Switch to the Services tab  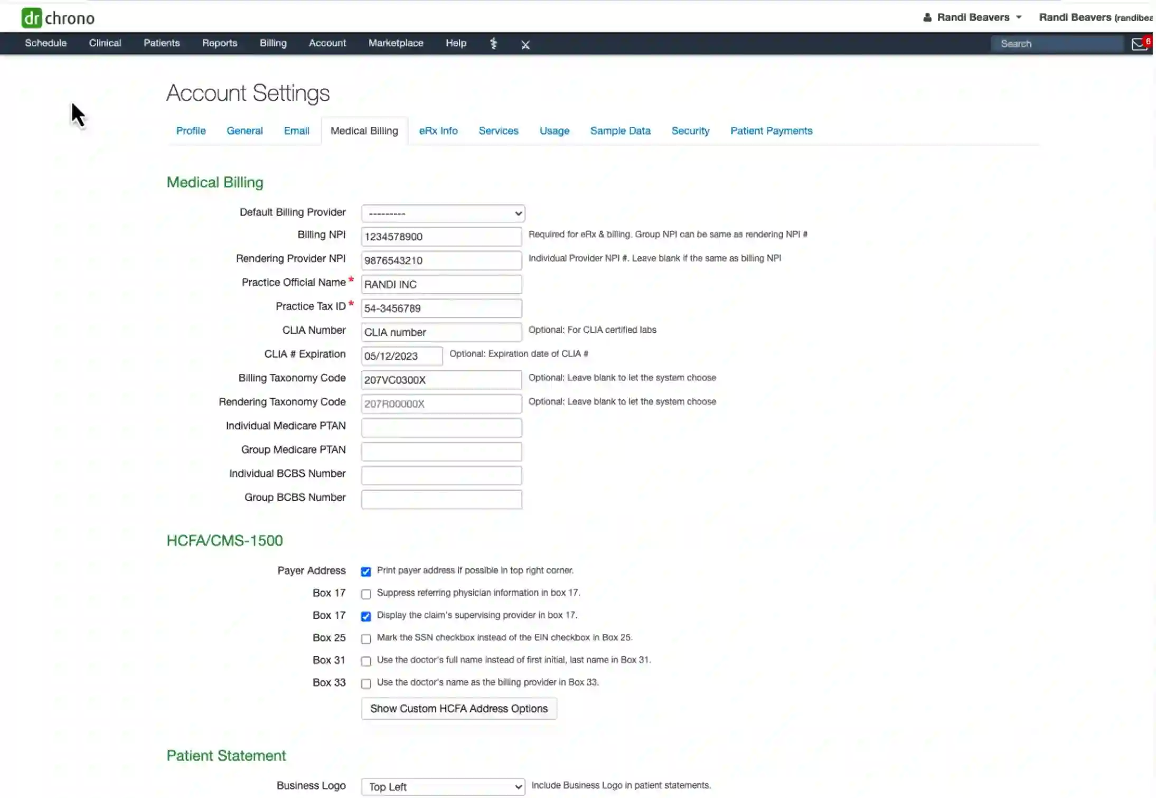click(x=498, y=130)
